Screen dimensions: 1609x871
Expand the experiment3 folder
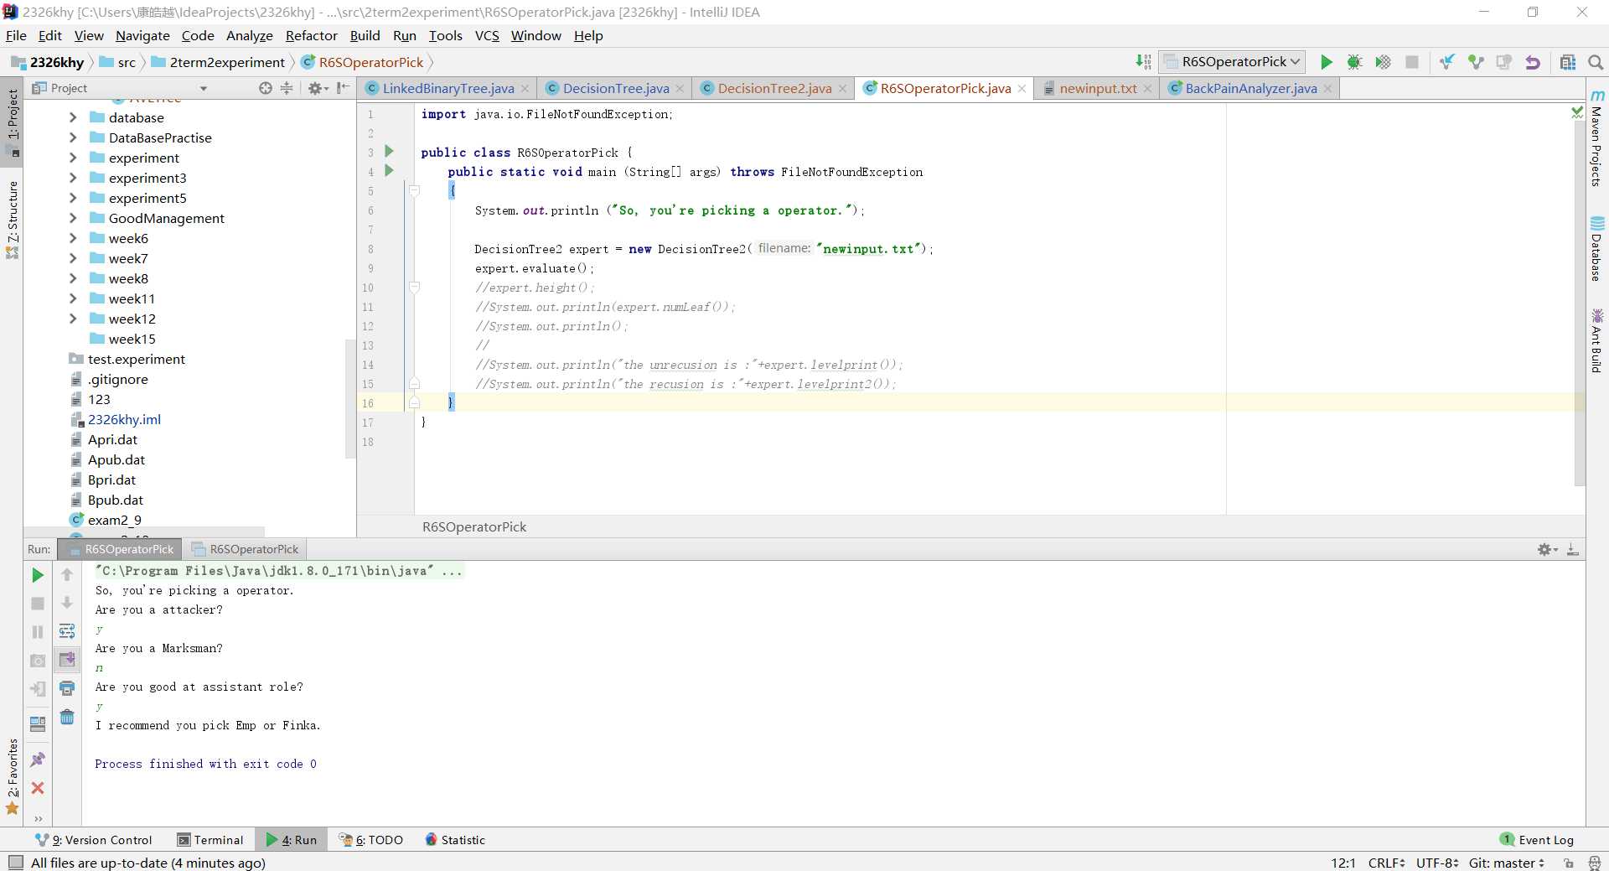pos(73,178)
